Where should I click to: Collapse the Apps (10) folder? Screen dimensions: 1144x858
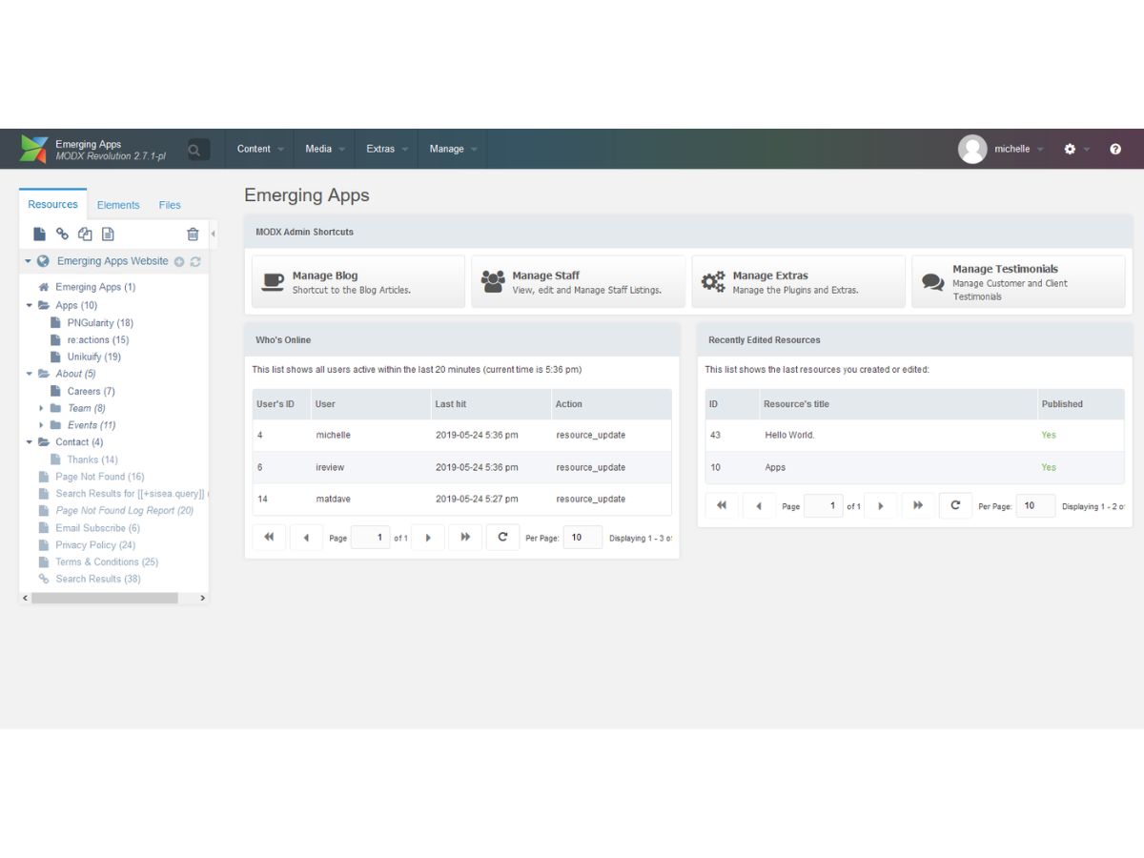(x=30, y=306)
